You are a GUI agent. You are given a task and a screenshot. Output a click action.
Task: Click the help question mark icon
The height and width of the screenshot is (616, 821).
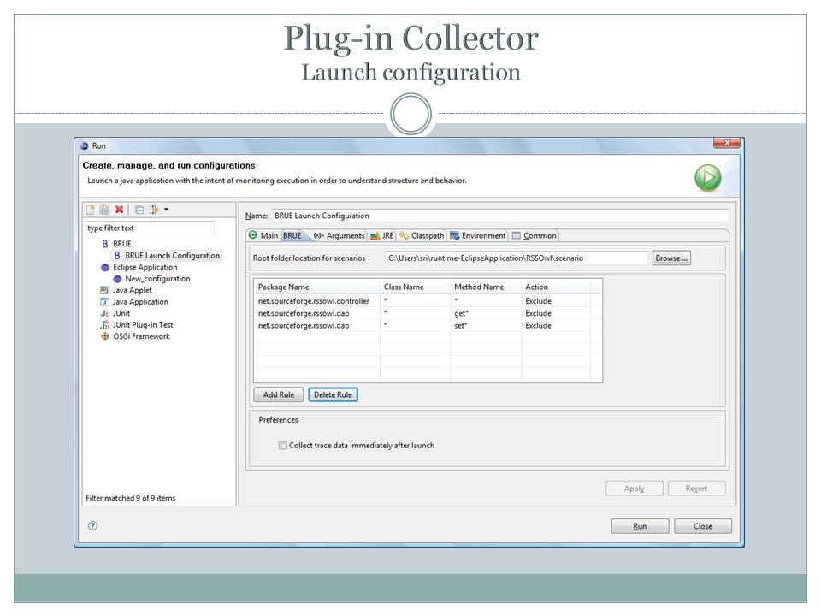[x=92, y=526]
